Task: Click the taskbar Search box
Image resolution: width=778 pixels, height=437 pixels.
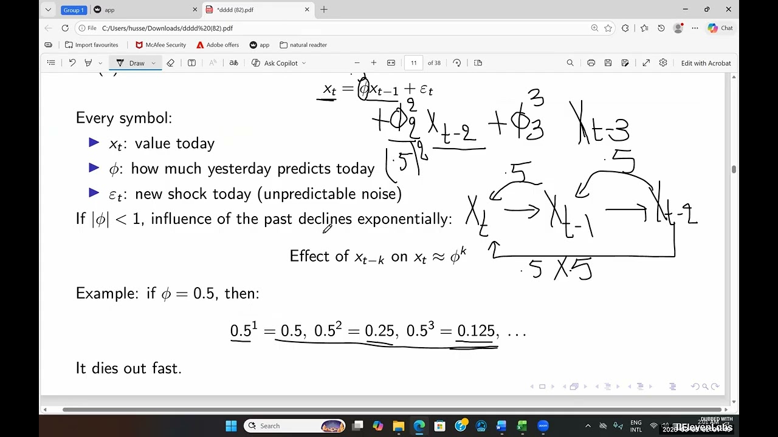Action: click(295, 426)
